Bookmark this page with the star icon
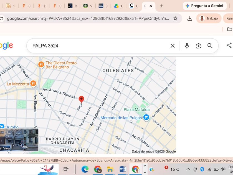This screenshot has height=175, width=233. click(175, 18)
